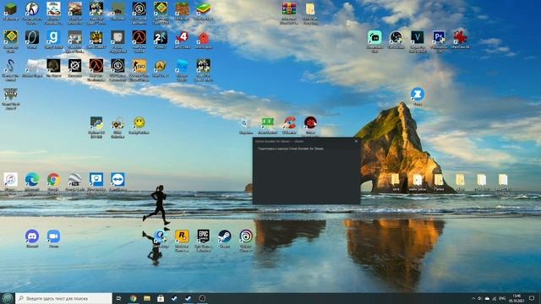Launch the CCleaner shortcut

point(289,122)
